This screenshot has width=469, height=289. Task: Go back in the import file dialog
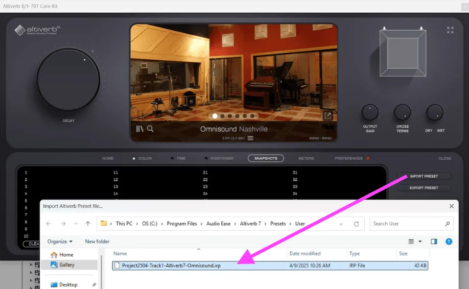[49, 224]
